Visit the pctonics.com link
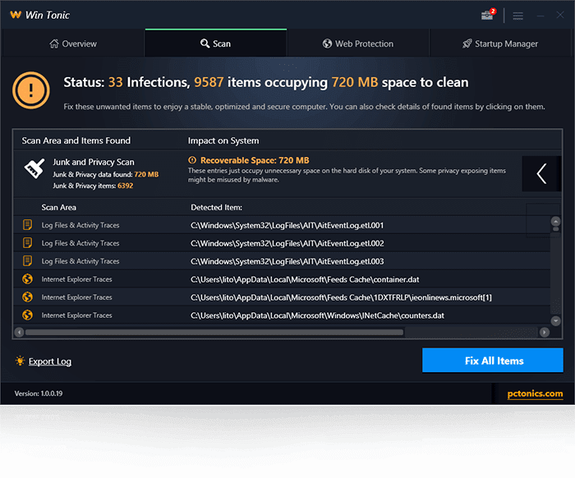575x478 pixels. pyautogui.click(x=535, y=393)
